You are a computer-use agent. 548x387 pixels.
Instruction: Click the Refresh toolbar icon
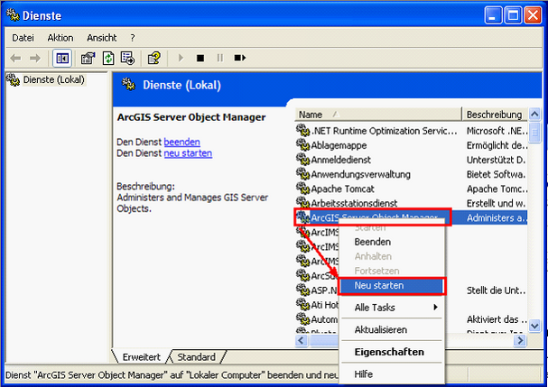tap(108, 58)
